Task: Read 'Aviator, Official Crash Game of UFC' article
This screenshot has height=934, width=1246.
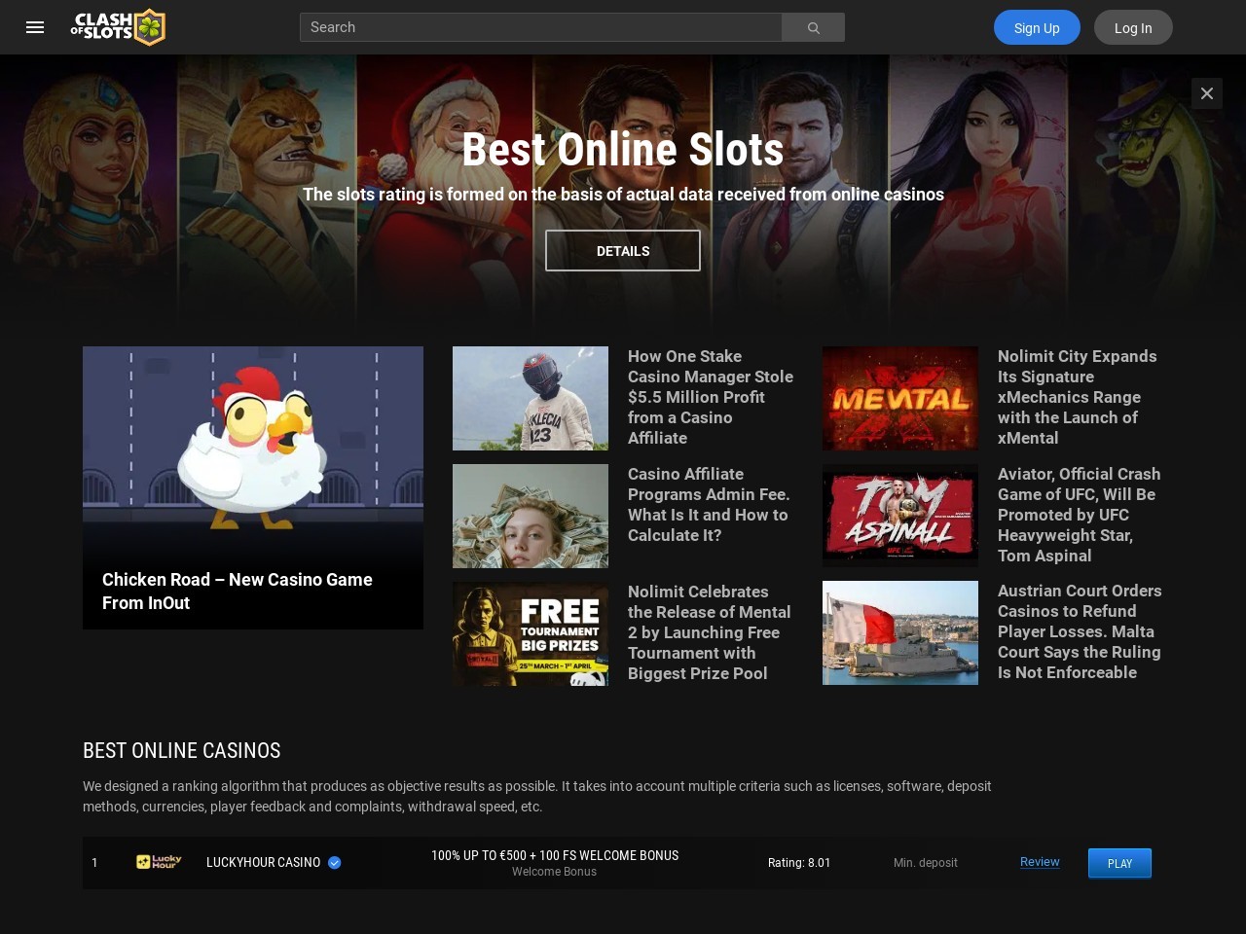Action: [1079, 515]
